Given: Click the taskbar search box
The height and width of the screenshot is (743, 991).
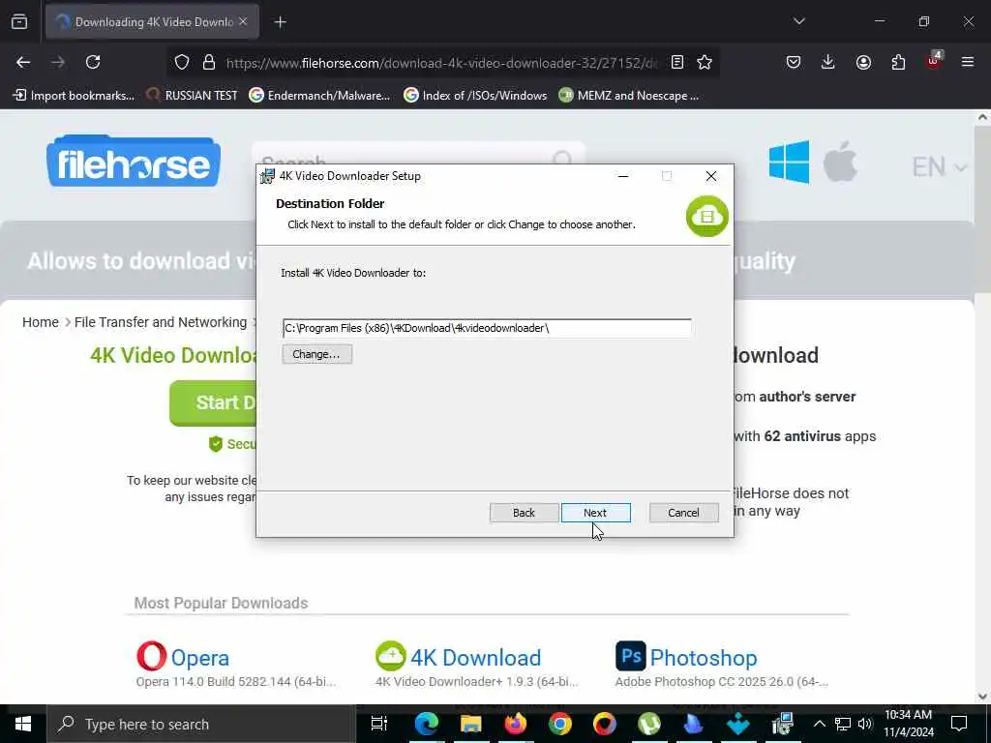Looking at the screenshot, I should pyautogui.click(x=201, y=724).
